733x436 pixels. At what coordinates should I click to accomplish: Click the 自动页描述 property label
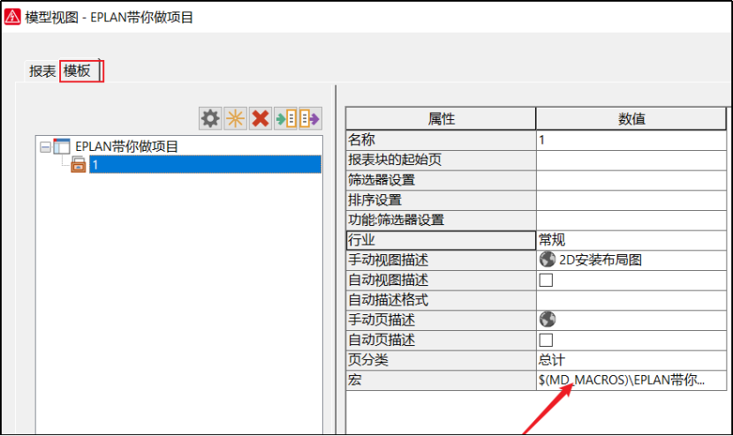[382, 340]
